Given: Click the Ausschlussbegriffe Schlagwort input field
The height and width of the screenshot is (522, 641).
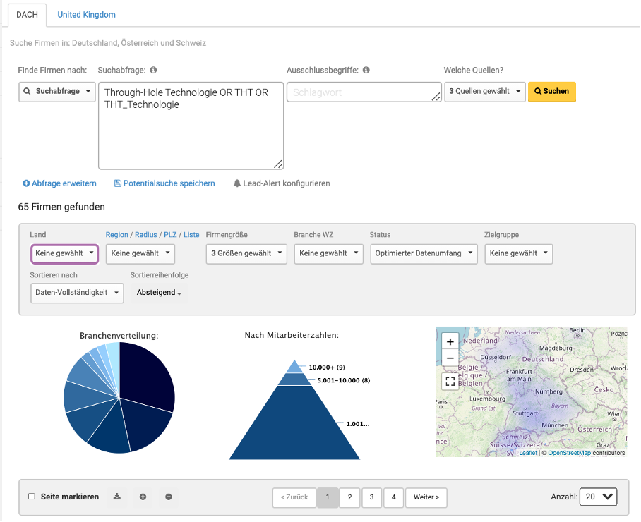Looking at the screenshot, I should point(364,92).
